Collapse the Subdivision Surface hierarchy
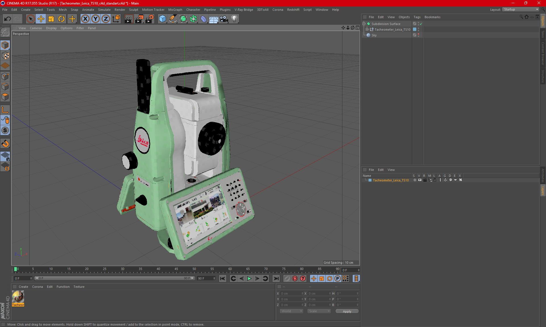The image size is (546, 327). [364, 24]
